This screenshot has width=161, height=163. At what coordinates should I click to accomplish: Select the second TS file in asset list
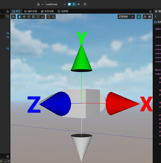coord(7,37)
